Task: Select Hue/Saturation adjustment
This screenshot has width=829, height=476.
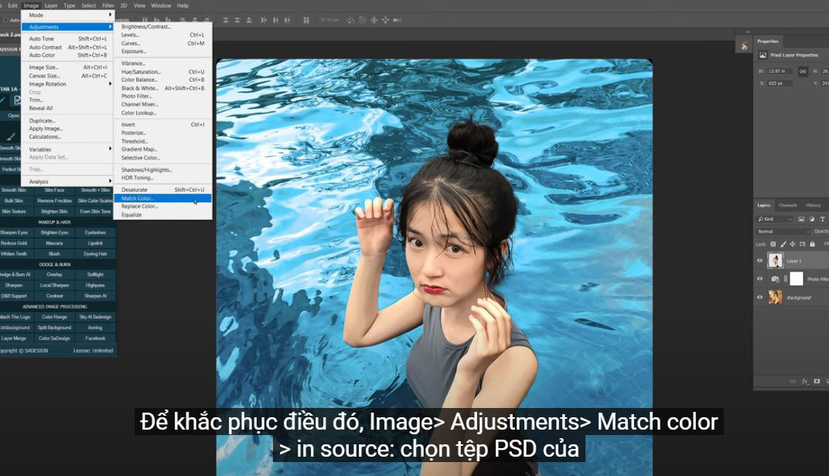Action: click(163, 72)
